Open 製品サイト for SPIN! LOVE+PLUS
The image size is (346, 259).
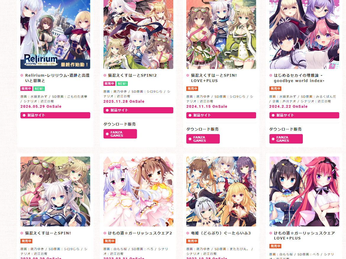(x=221, y=115)
